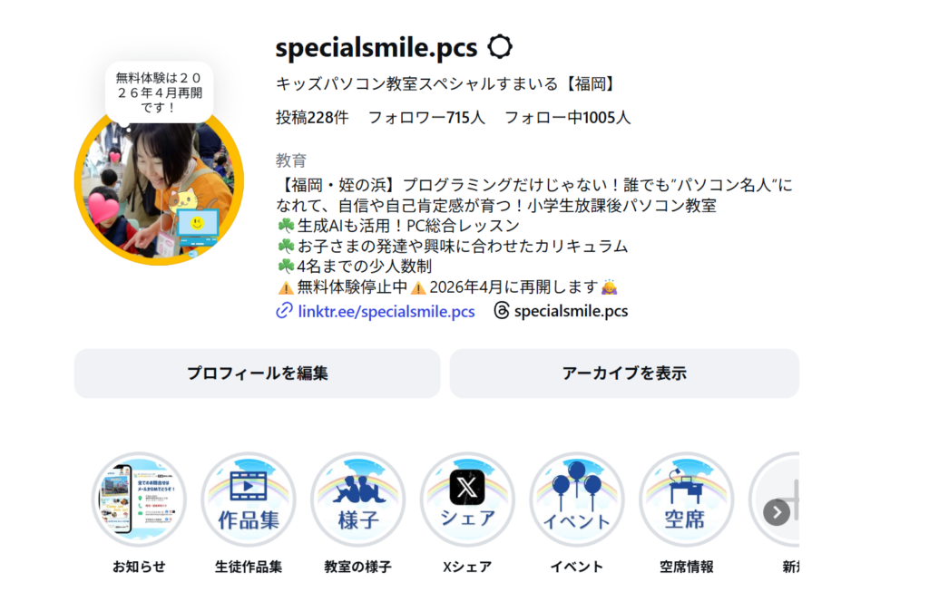Open the Threads specialsmile.pcs profile link
Viewport: 929px width, 611px height.
pyautogui.click(x=572, y=312)
